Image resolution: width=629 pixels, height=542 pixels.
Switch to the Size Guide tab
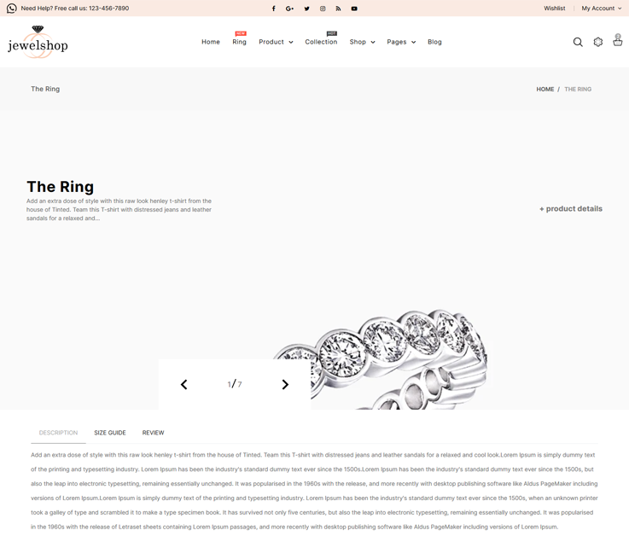point(110,433)
